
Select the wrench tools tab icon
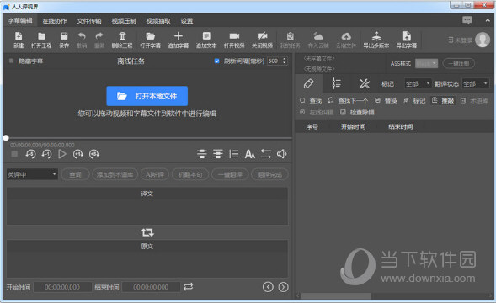(x=365, y=83)
